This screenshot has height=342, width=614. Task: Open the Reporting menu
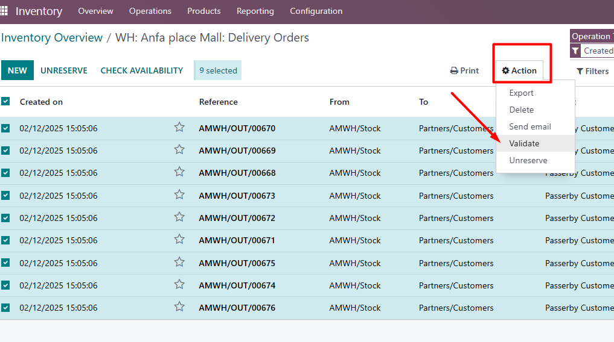click(255, 11)
